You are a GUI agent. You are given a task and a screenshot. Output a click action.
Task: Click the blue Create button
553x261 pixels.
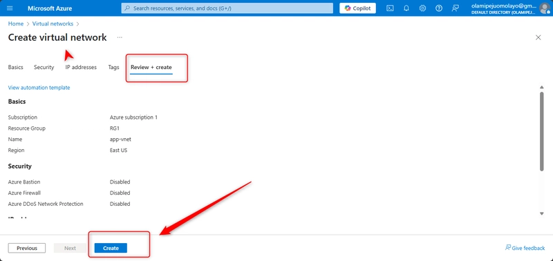coord(111,248)
